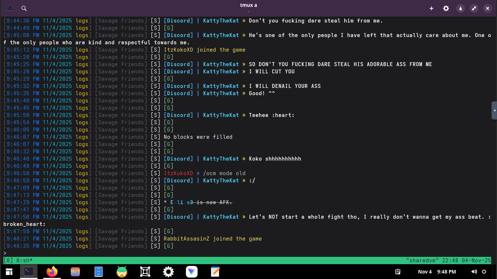Click the download arrow icon in header
Image resolution: width=497 pixels, height=279 pixels.
click(461, 8)
